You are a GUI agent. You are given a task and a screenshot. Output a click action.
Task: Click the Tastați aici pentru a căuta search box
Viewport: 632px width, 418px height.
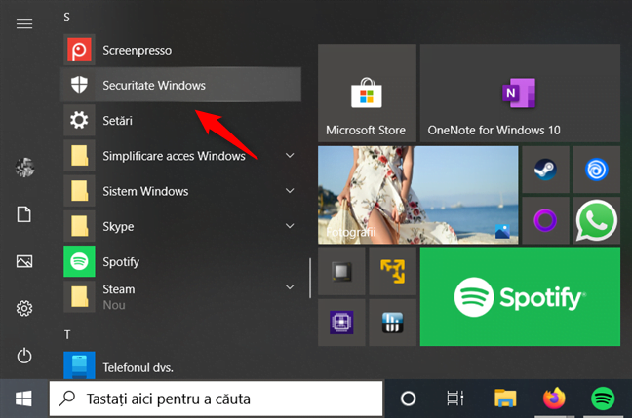(x=216, y=399)
